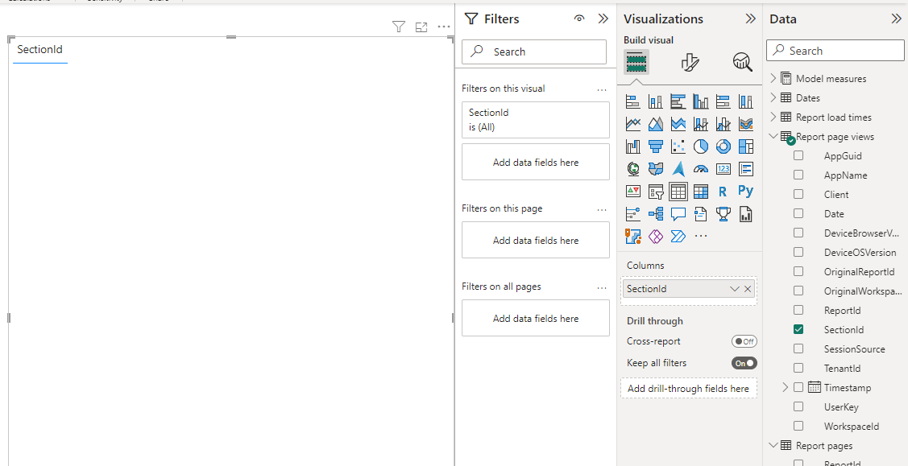Select the Power Automate visual
908x466 pixels.
[678, 236]
